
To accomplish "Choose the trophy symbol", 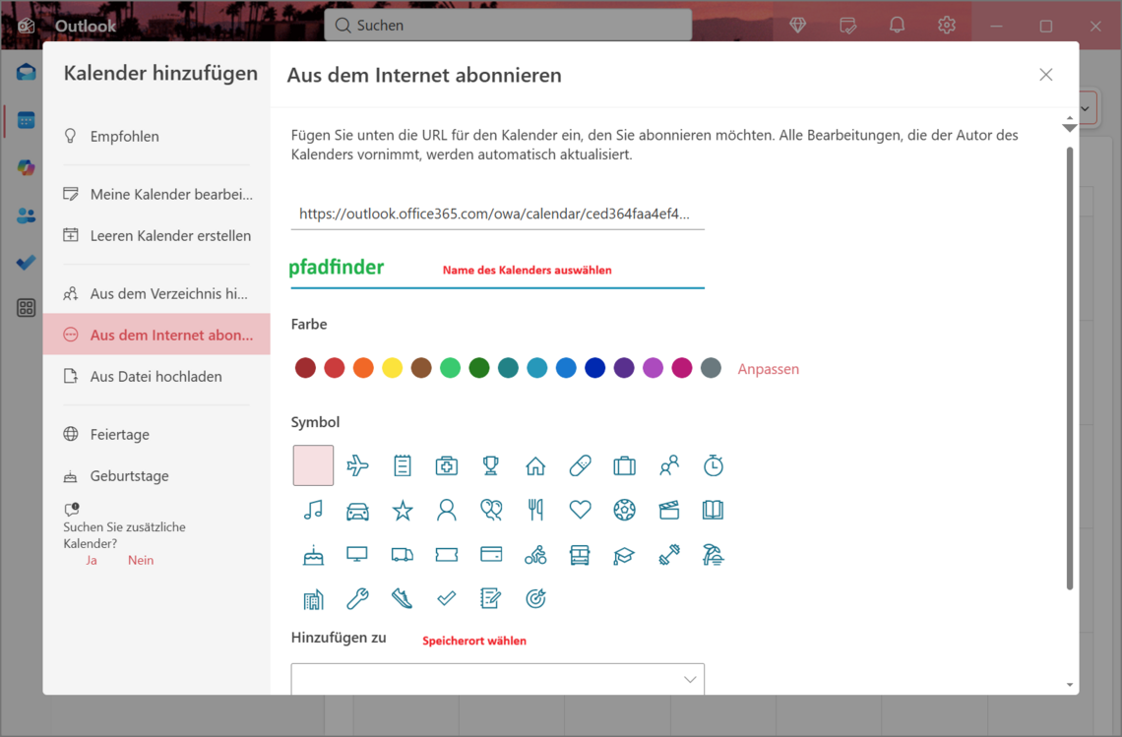I will click(x=490, y=465).
